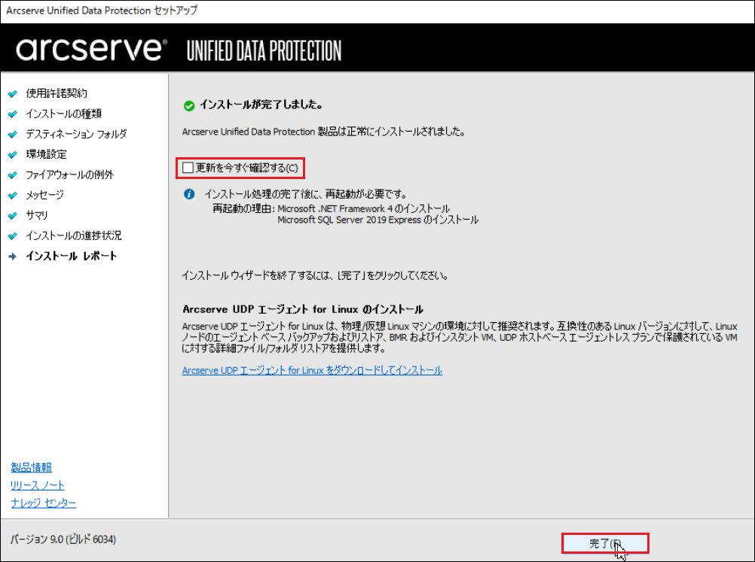This screenshot has height=562, width=755.
Task: Select the 使用許諾契約 step
Action: pyautogui.click(x=57, y=93)
